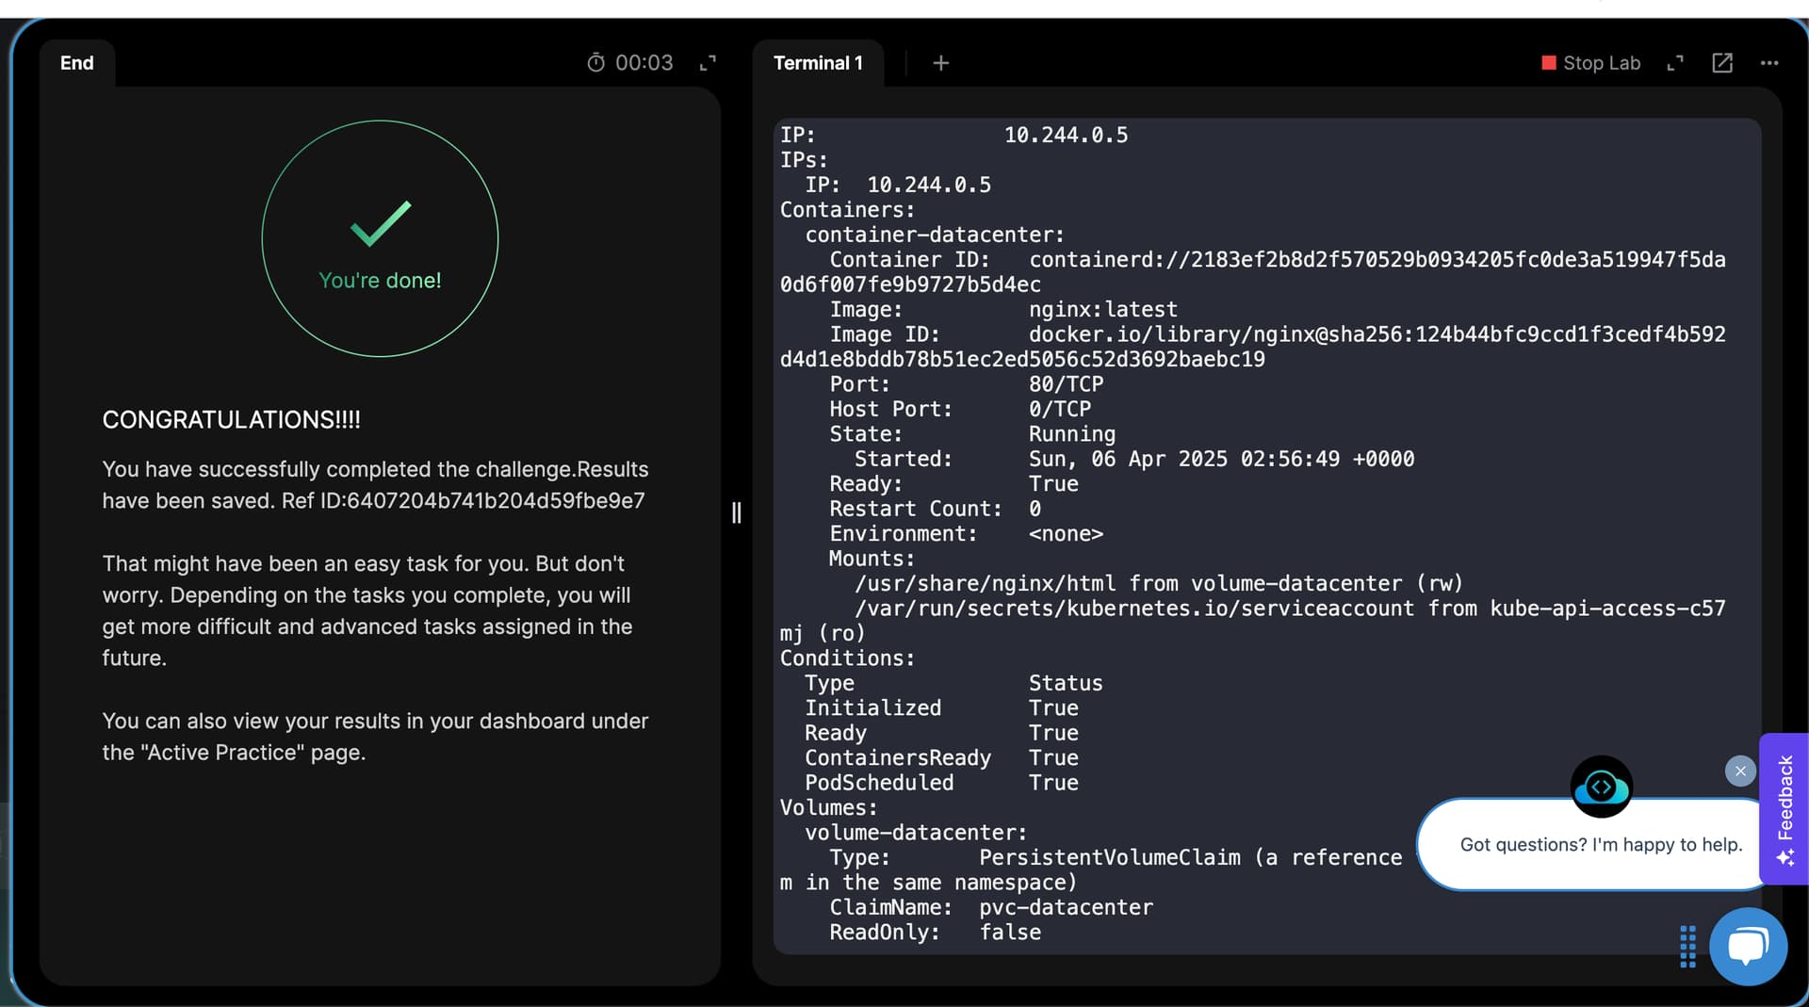Select the End tab
1809x1007 pixels.
coord(77,63)
